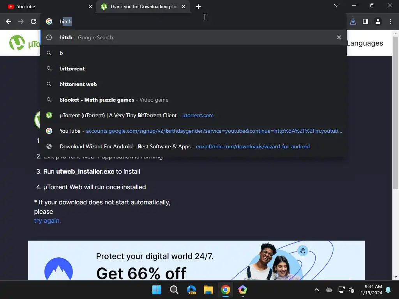Toggle the Chrome side panel icon
Viewport: 399px width, 299px height.
coord(365,22)
